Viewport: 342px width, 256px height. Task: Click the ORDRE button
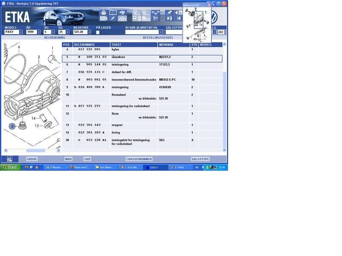(x=32, y=159)
